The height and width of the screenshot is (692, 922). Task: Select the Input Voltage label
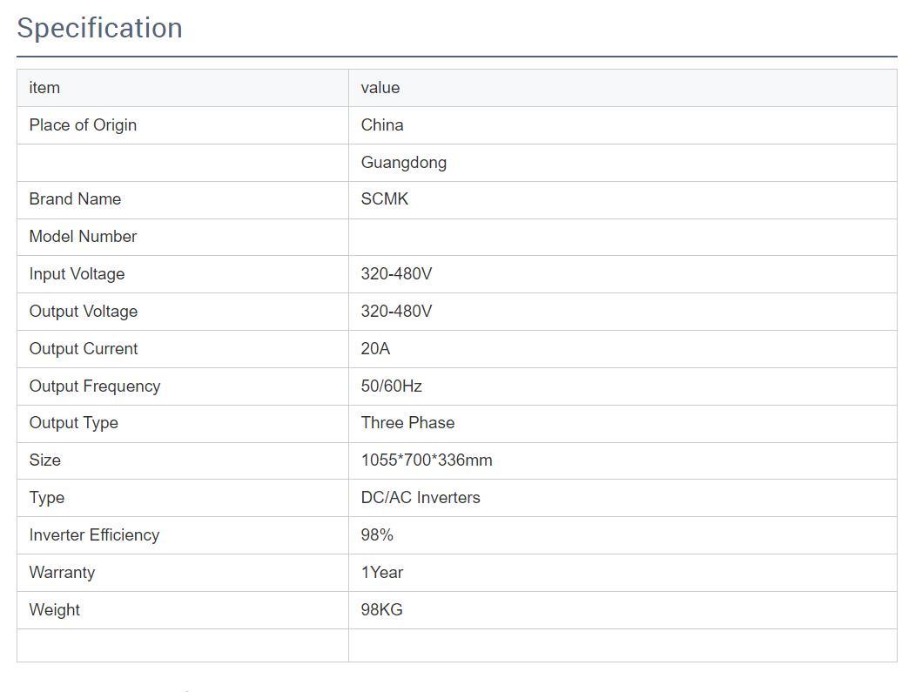tap(77, 274)
